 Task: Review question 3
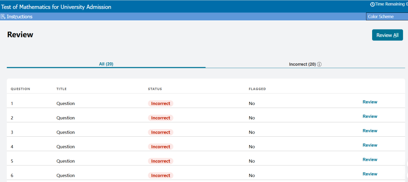coord(370,131)
